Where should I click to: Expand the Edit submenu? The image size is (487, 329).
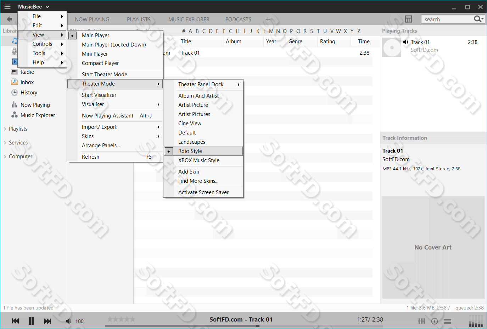(42, 26)
